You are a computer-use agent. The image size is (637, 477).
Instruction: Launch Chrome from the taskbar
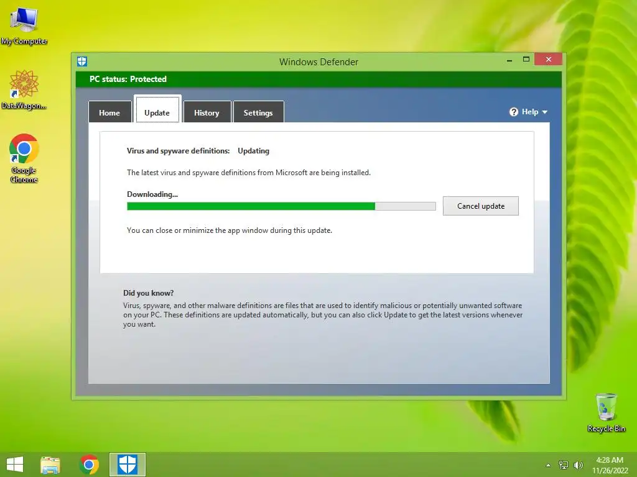pyautogui.click(x=89, y=465)
